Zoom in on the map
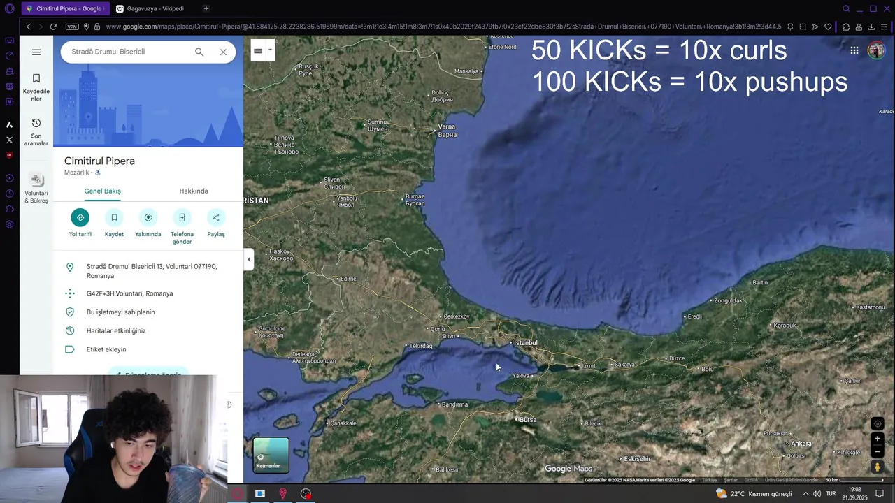 pos(878,439)
